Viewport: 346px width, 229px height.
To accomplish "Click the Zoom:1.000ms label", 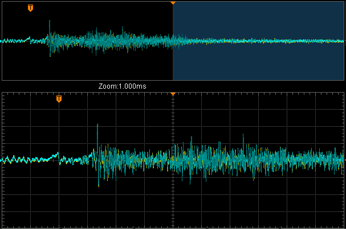I will click(122, 86).
